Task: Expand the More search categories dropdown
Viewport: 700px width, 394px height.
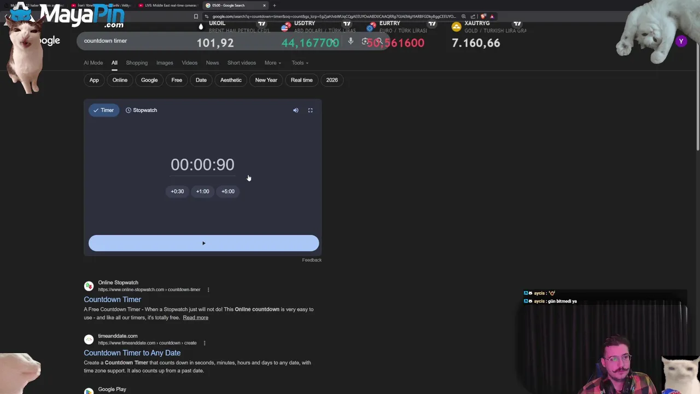Action: (x=272, y=63)
